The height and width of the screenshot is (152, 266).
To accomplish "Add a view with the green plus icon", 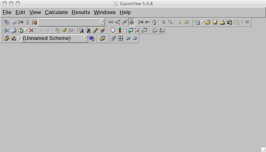I will tap(130, 30).
